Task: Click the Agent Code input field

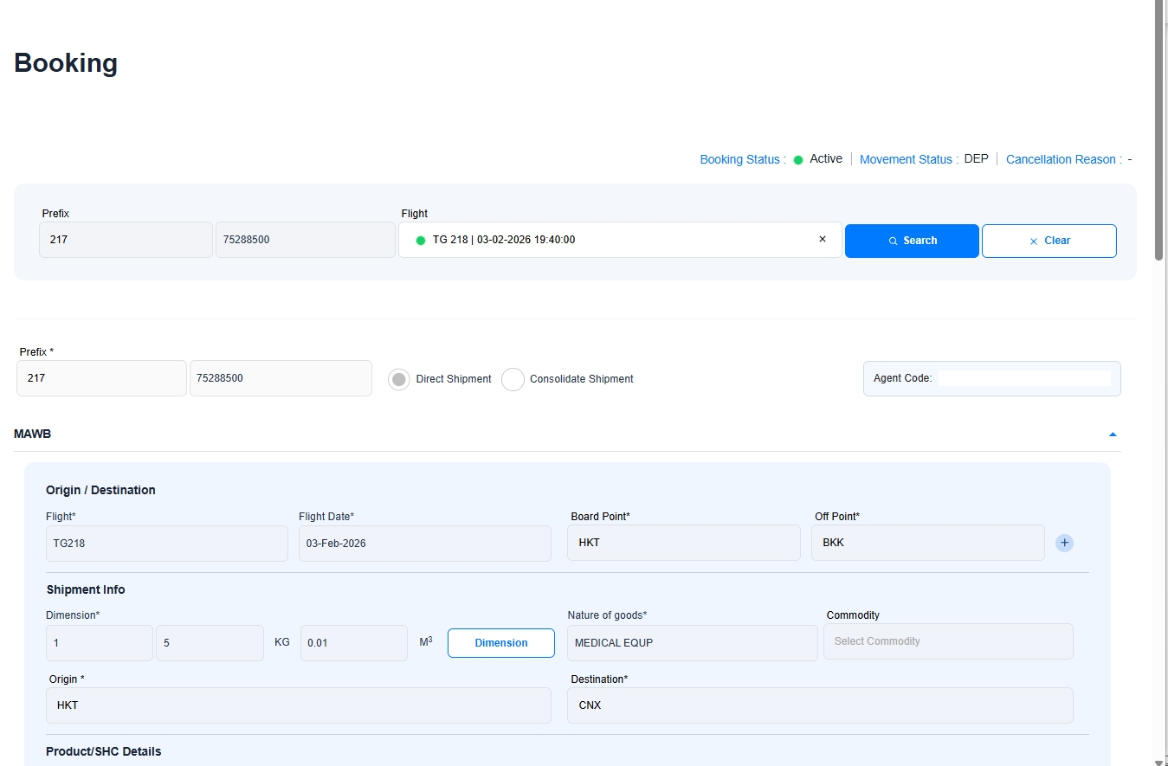Action: (x=1023, y=378)
